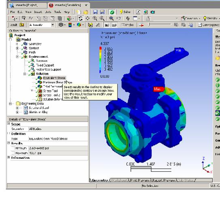Viewport: 220px width, 203px height.
Task: Click the Probe tool in result toolbar
Action: 127,25
